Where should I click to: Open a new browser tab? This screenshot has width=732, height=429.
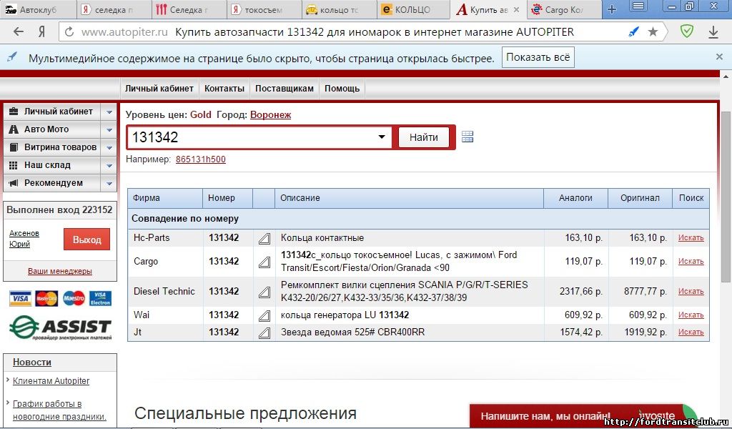[612, 9]
